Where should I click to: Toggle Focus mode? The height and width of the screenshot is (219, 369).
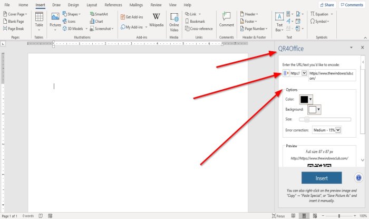pos(278,216)
